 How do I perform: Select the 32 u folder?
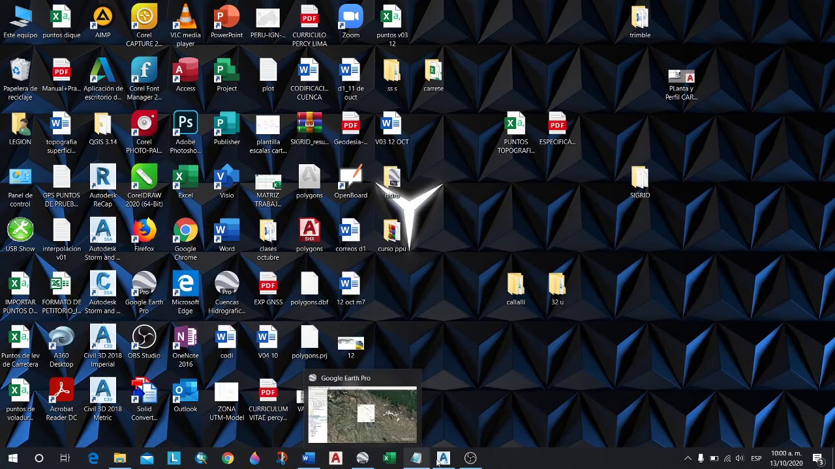point(557,290)
